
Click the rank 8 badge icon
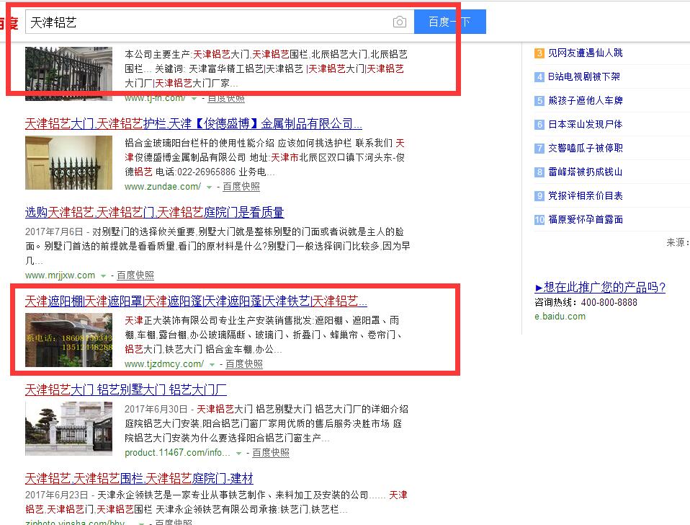539,172
